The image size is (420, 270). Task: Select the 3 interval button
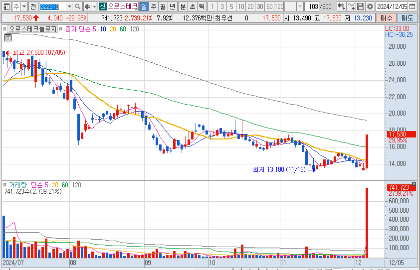(222, 6)
